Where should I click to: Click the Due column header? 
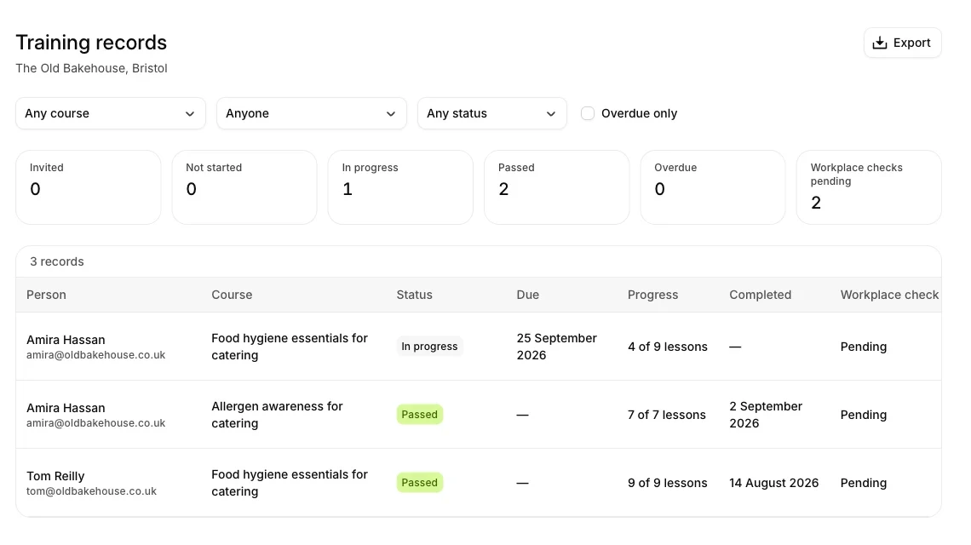527,295
